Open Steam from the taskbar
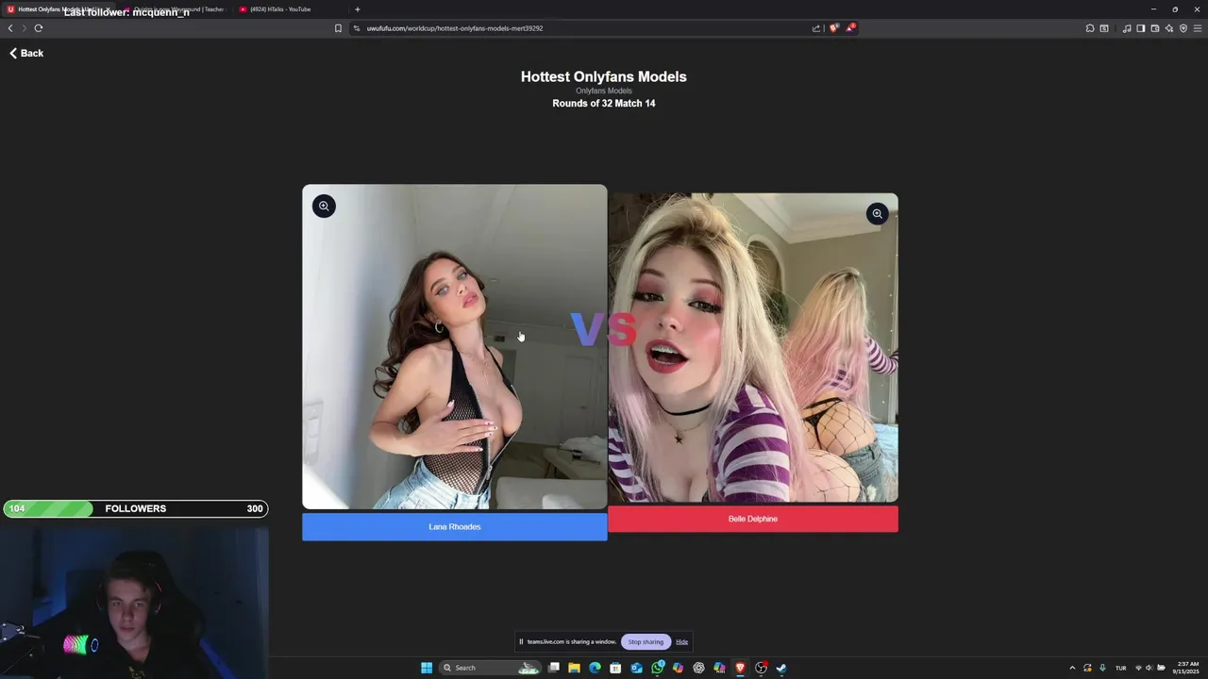Viewport: 1208px width, 679px height. pyautogui.click(x=781, y=668)
